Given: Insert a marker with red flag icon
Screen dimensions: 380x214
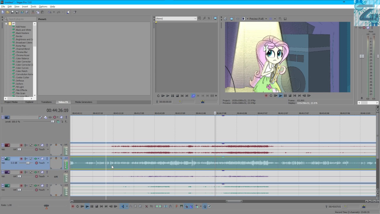Looking at the screenshot, I should [177, 206].
